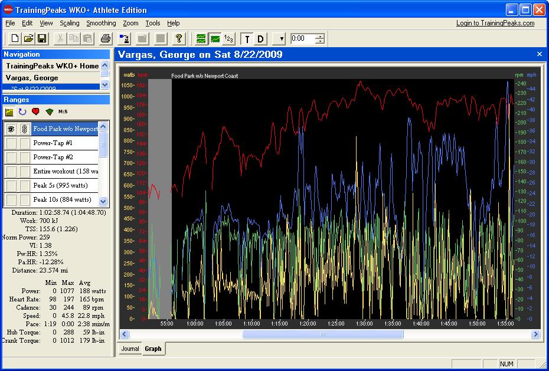
Task: Click the Navigation list scroll-down arrow
Action: [x=105, y=85]
